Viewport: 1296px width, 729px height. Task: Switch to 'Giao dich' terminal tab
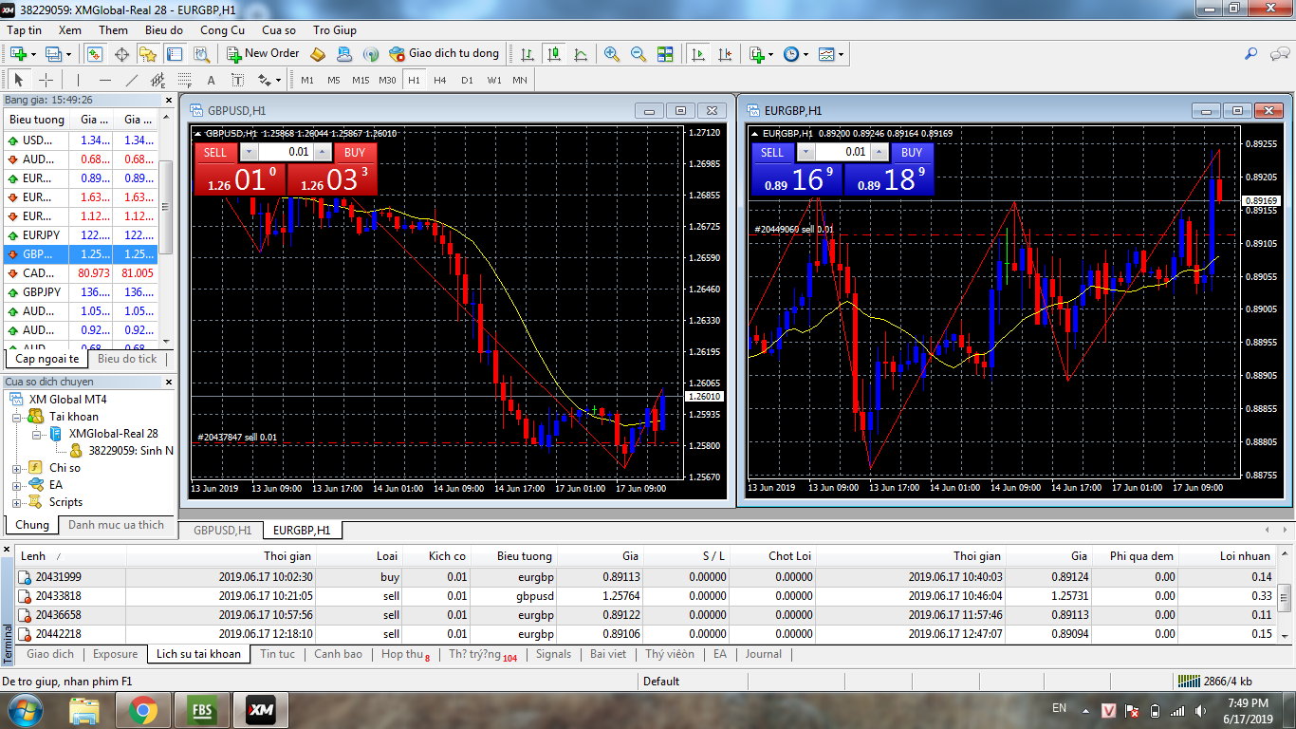click(50, 654)
